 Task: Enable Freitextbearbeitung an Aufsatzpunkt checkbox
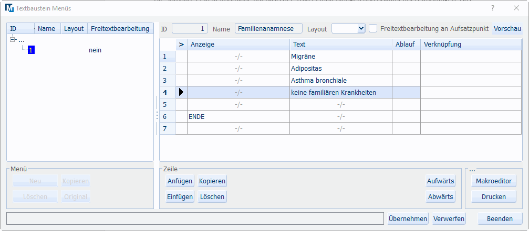[373, 29]
